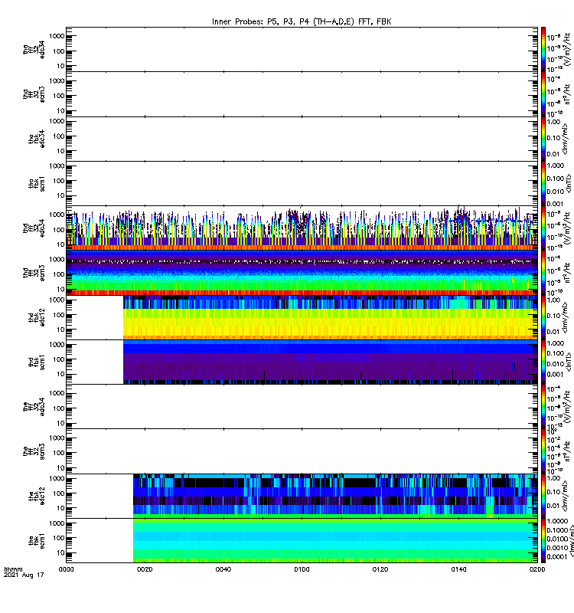
Task: Click the 0140 time tick label
Action: (458, 569)
